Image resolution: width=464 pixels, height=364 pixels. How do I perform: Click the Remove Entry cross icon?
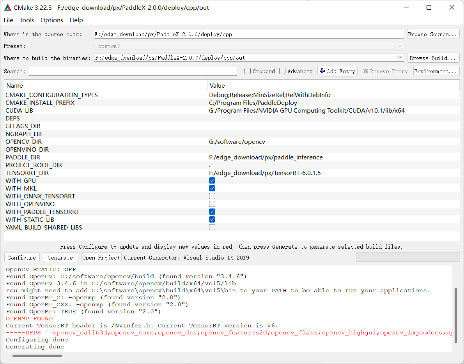pyautogui.click(x=366, y=71)
